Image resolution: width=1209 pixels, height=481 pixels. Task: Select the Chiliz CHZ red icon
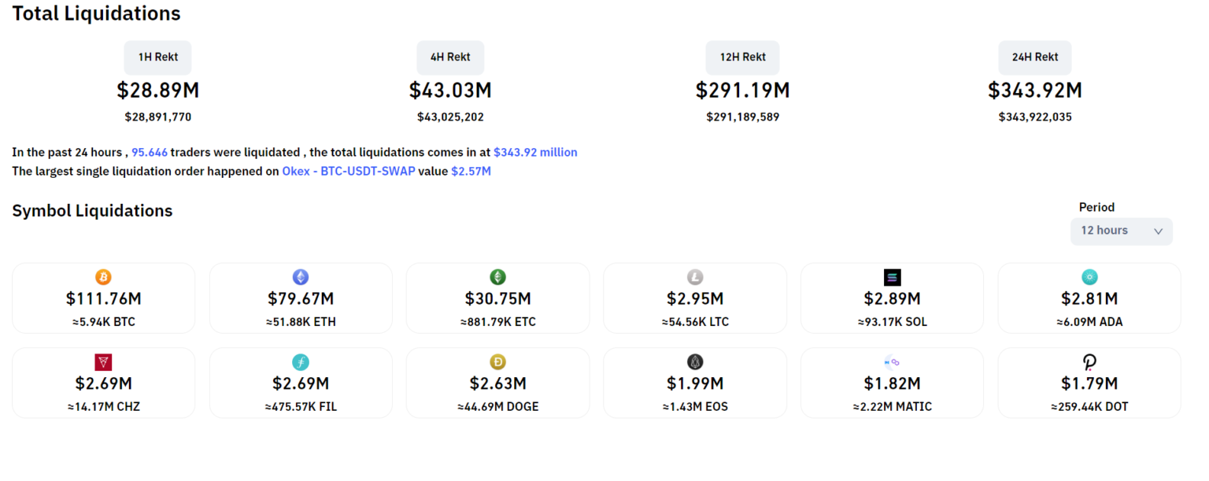(x=103, y=362)
